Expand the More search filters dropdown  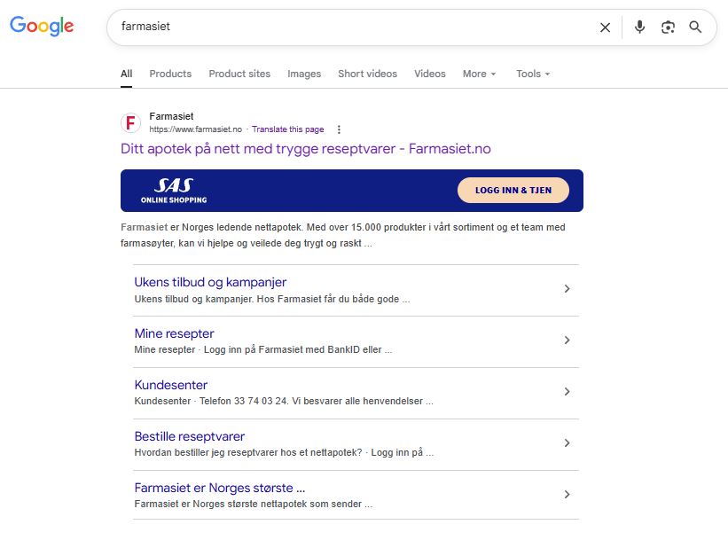click(479, 74)
